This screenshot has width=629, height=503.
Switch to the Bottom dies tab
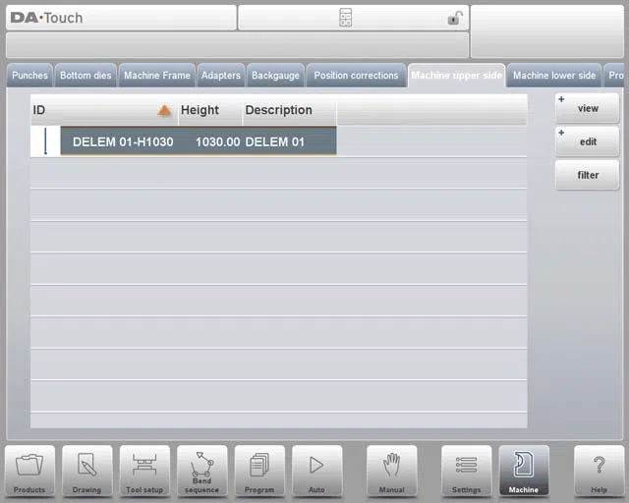click(86, 76)
